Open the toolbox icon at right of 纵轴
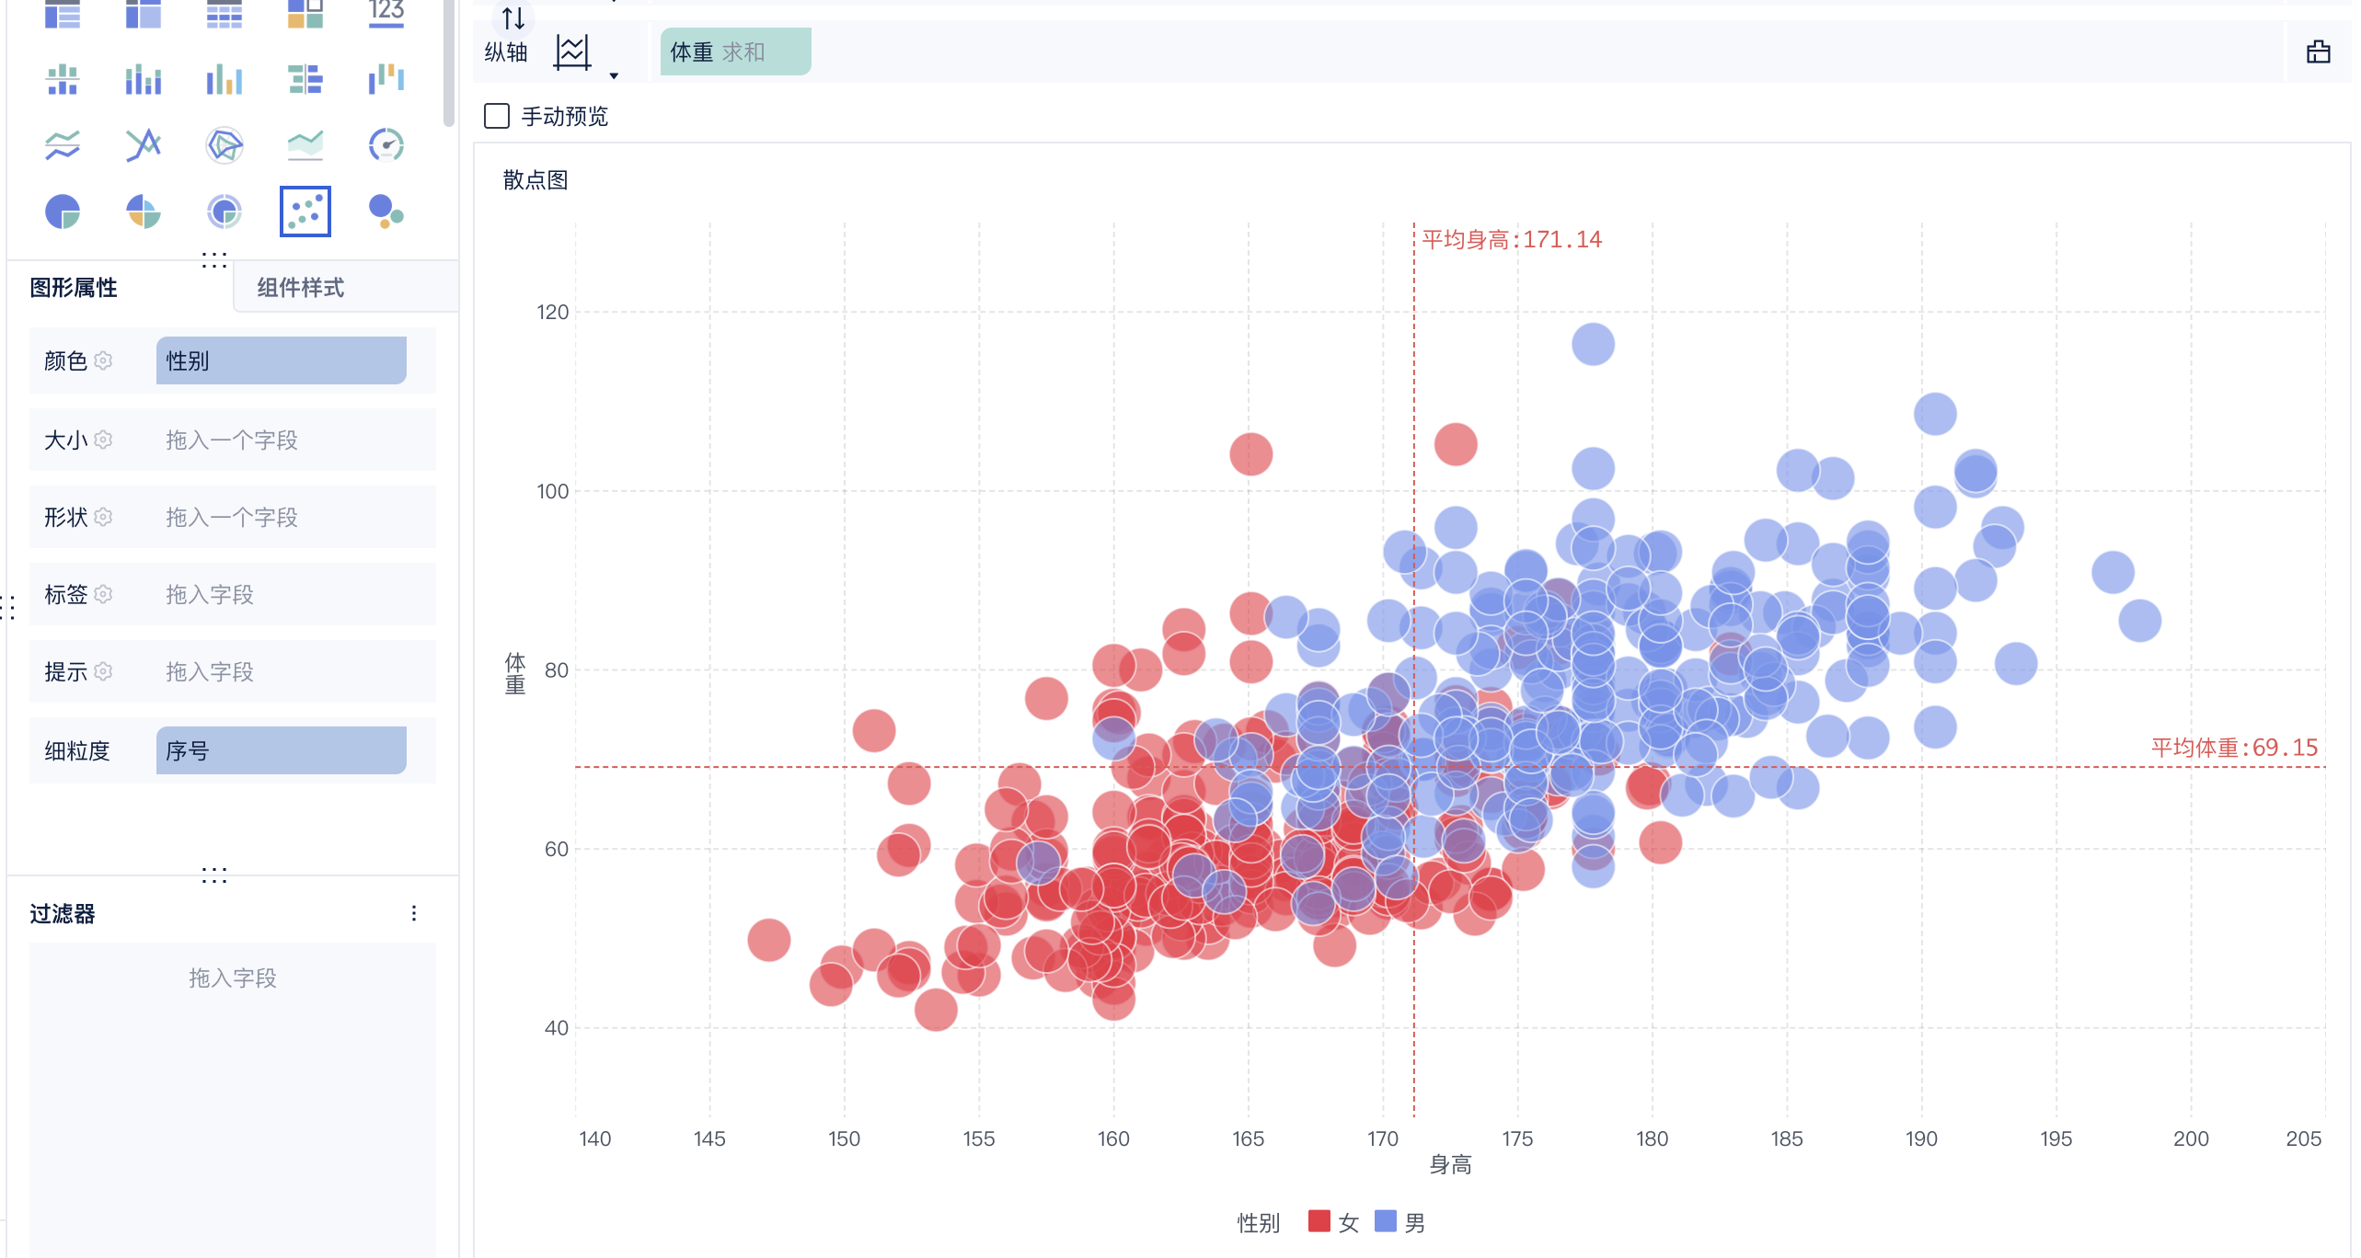 [x=2318, y=51]
